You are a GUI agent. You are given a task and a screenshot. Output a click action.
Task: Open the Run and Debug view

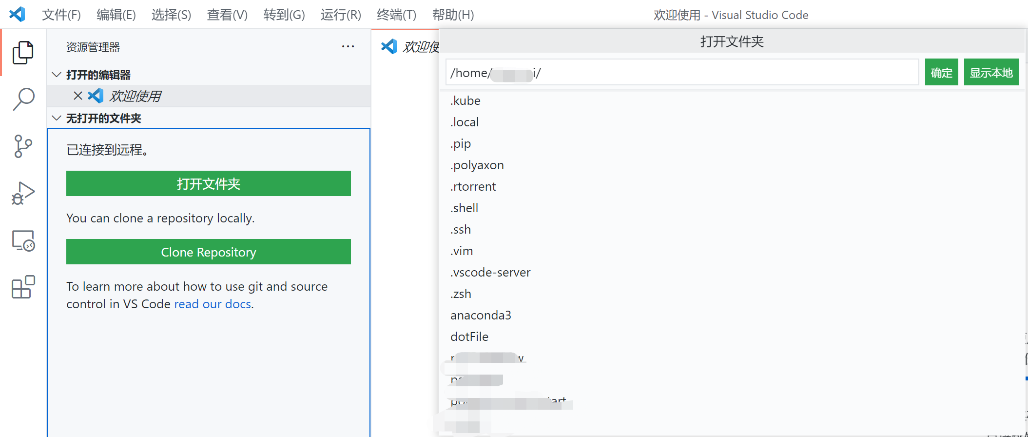(x=23, y=193)
